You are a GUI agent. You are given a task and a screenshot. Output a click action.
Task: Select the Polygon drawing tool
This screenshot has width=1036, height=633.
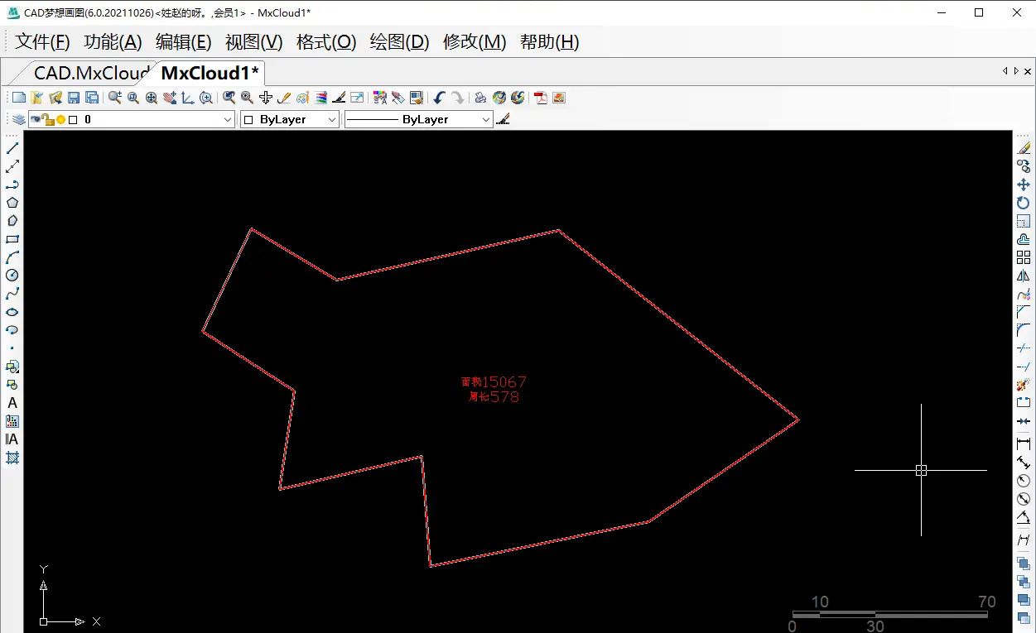pos(12,203)
